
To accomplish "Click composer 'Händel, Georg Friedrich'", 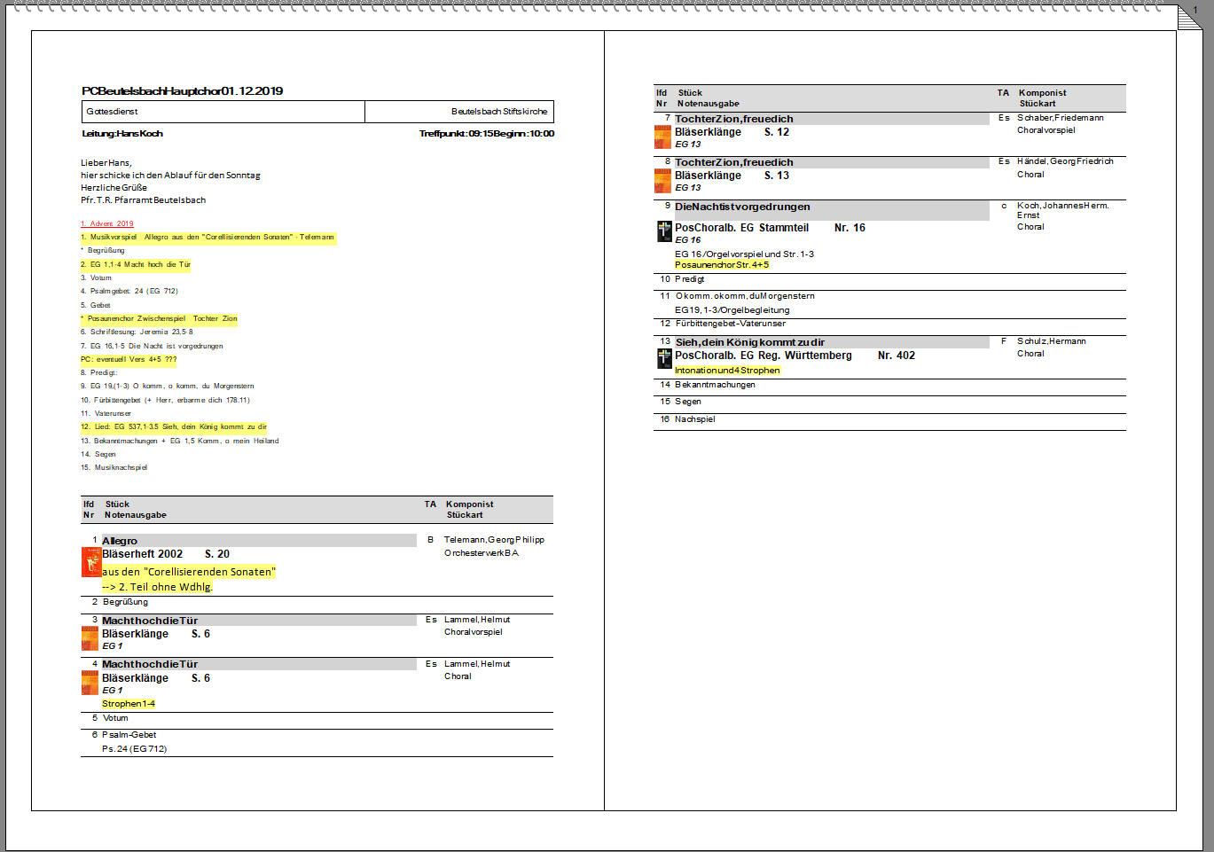I will tap(1065, 161).
